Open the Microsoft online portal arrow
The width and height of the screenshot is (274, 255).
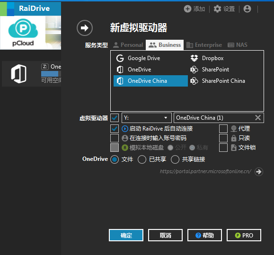pyautogui.click(x=259, y=172)
